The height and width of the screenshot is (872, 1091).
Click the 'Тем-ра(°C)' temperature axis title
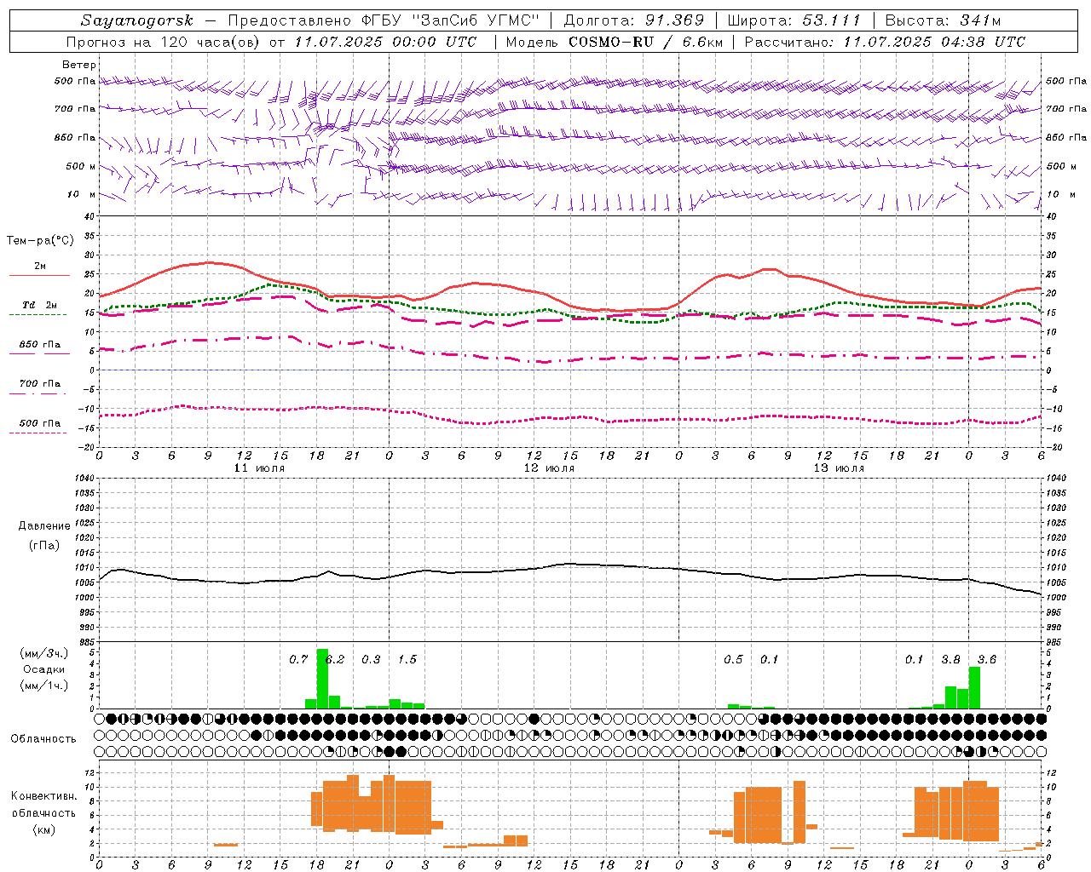(x=40, y=241)
